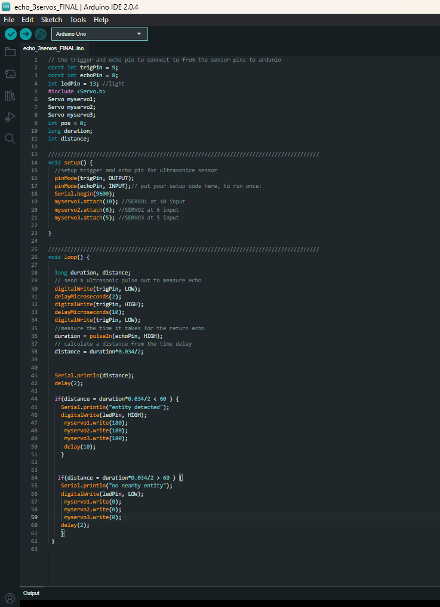Open the Arduino Uno board selector dropdown
The height and width of the screenshot is (607, 440).
(x=100, y=34)
